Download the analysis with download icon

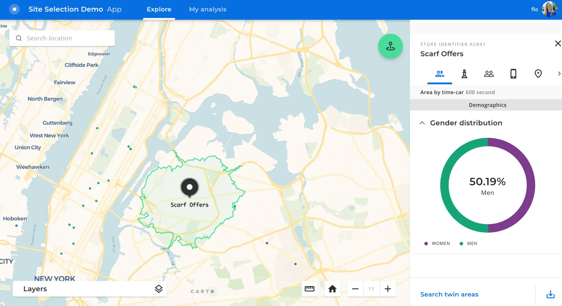click(x=550, y=294)
